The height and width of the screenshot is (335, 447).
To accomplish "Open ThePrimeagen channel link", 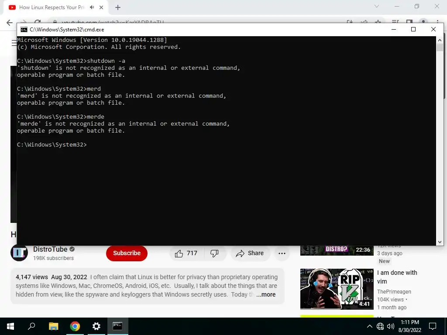I will click(394, 292).
